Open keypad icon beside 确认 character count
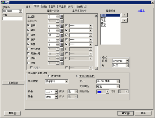This screenshot has height=118, width=155. point(62,40)
